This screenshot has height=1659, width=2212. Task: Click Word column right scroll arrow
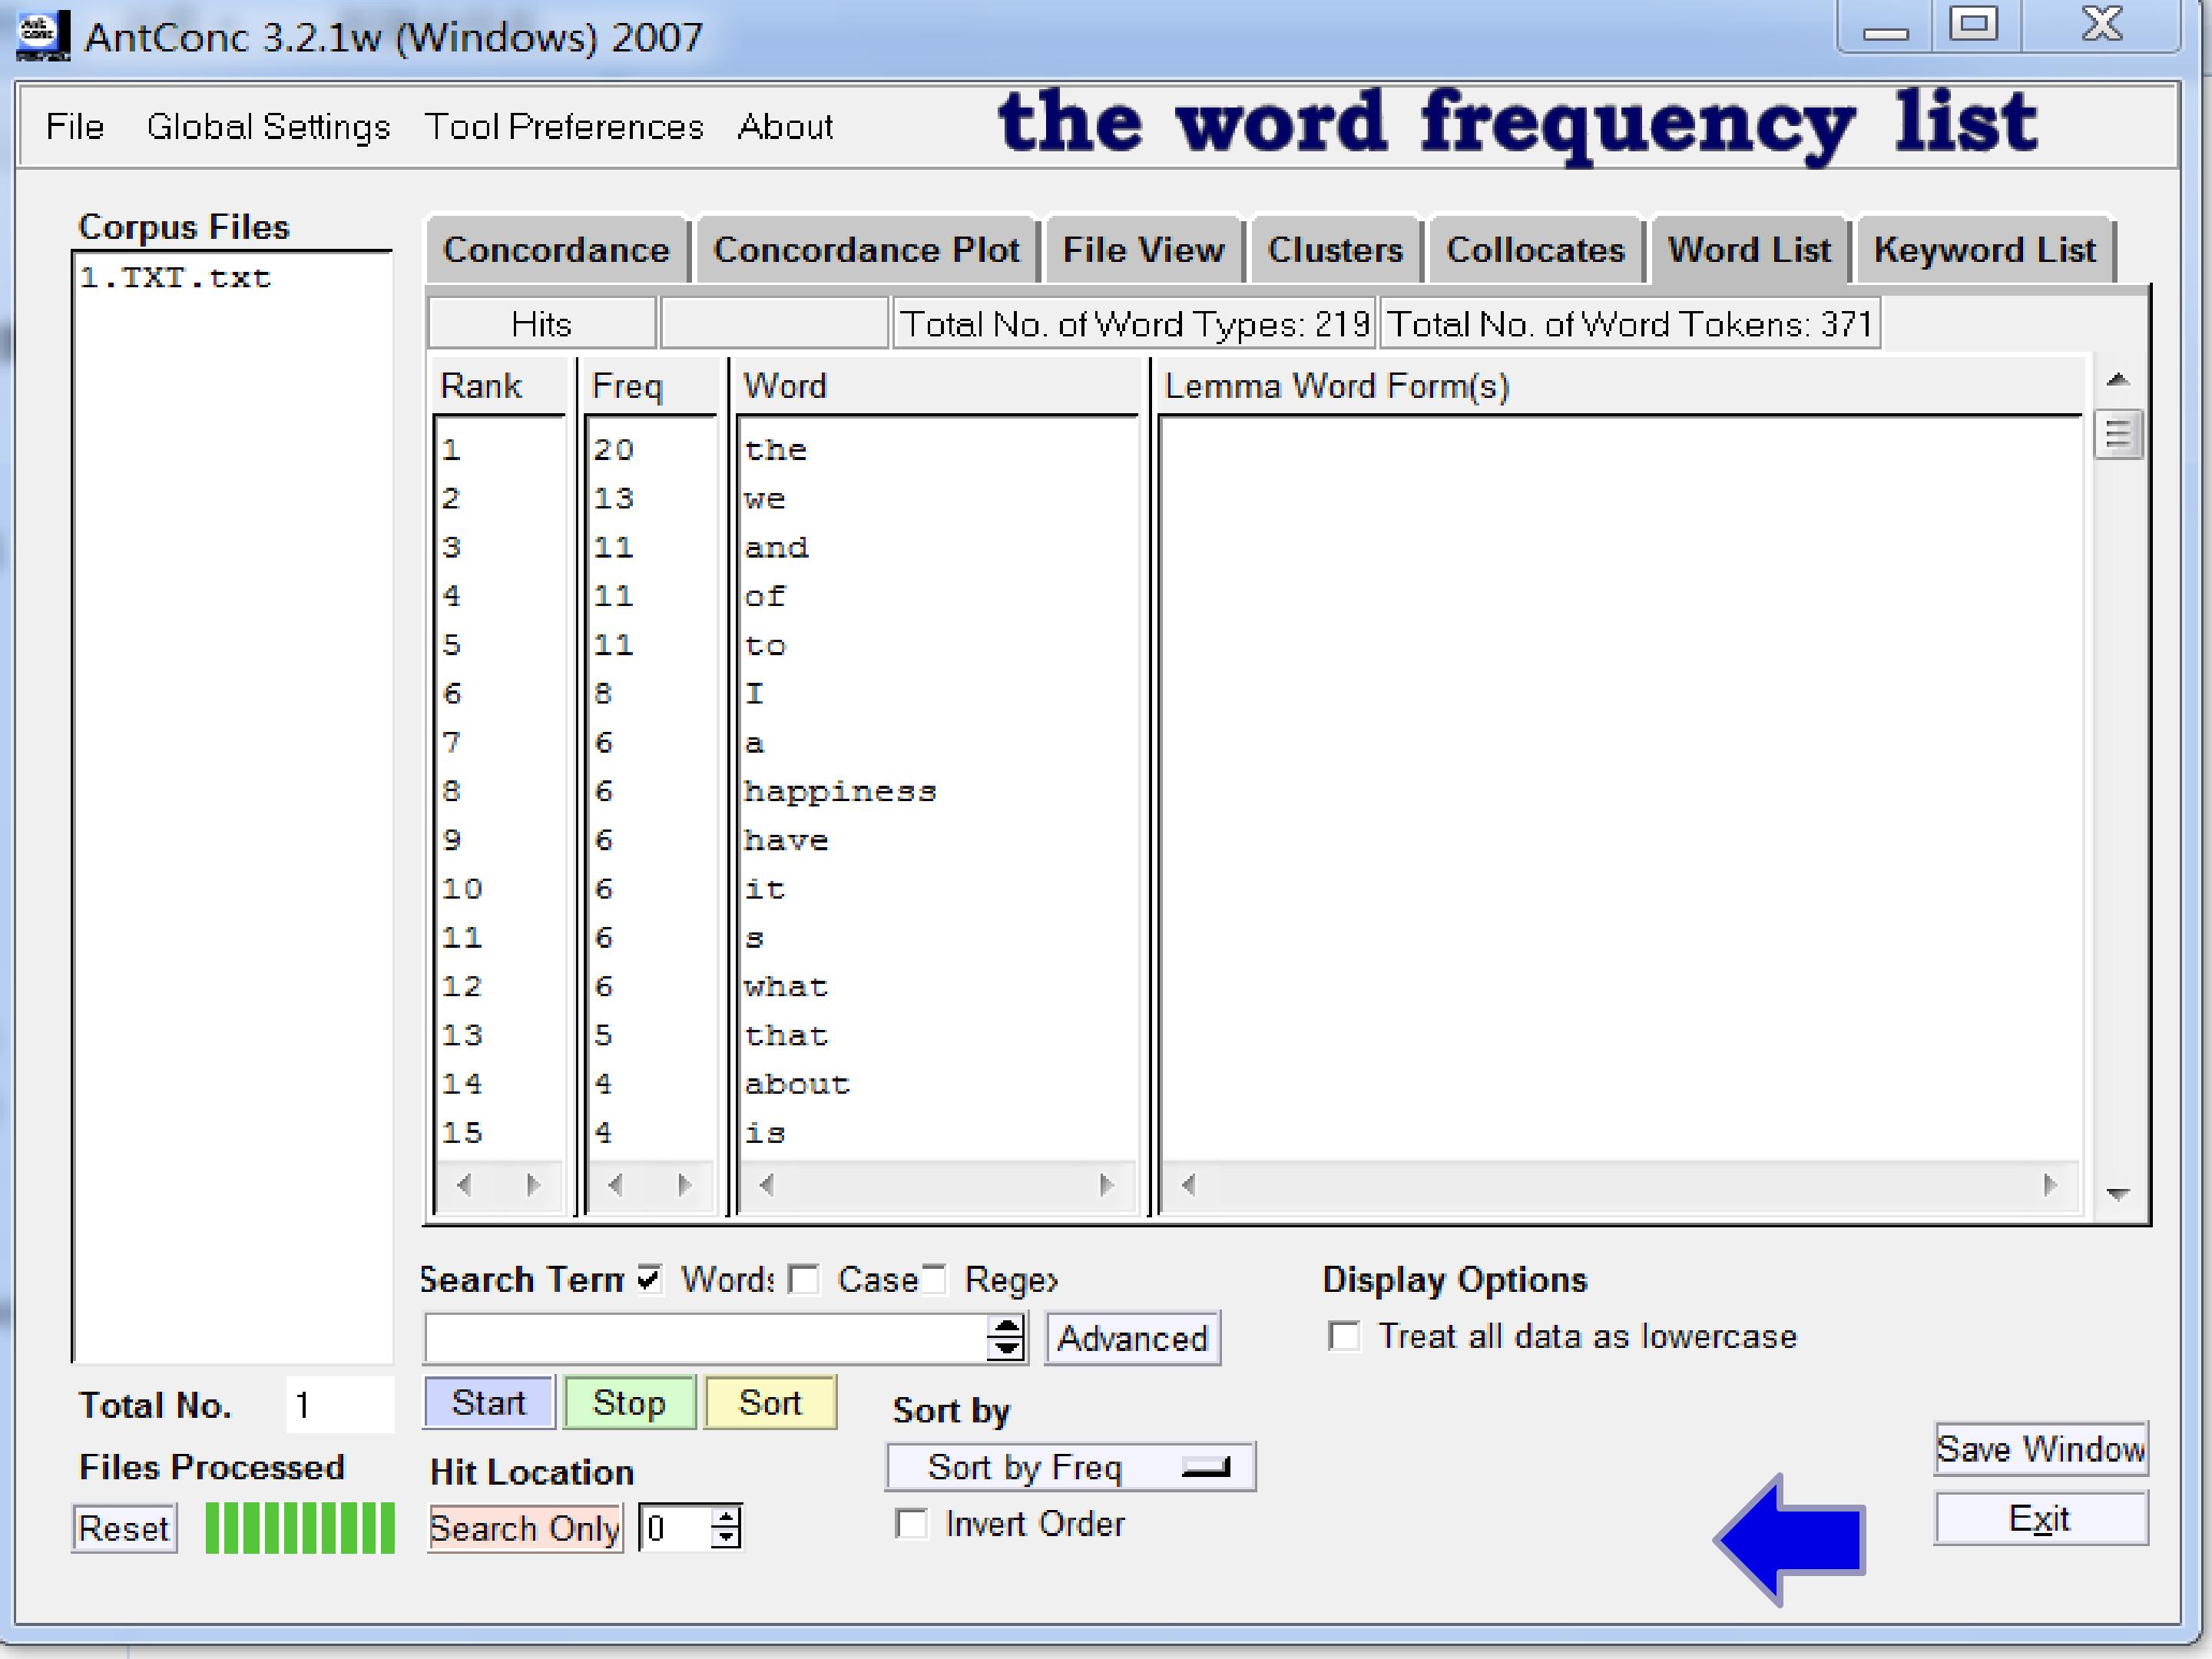pyautogui.click(x=1105, y=1185)
